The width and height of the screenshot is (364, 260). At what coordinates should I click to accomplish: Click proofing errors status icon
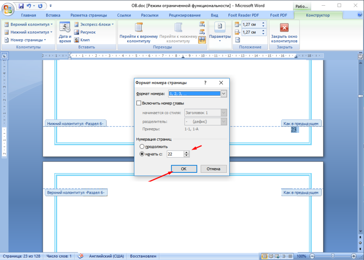coord(81,256)
